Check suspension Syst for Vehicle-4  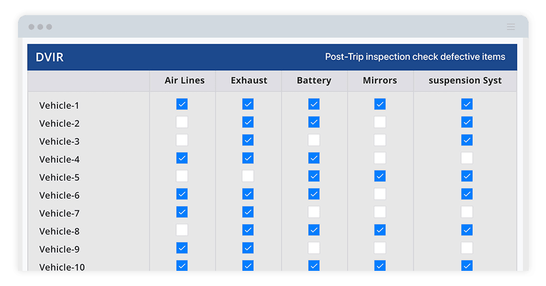tap(467, 158)
